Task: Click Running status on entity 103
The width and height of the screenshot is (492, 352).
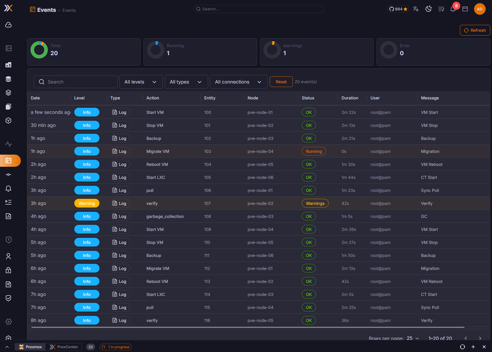Action: 314,151
